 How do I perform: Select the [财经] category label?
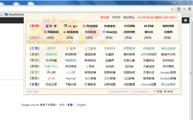tap(34, 60)
